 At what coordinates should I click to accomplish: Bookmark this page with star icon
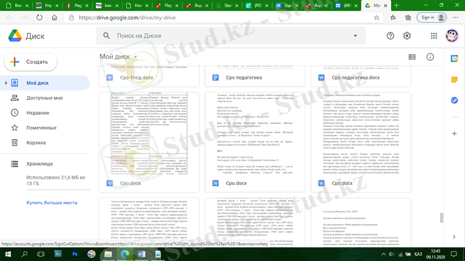point(377,17)
